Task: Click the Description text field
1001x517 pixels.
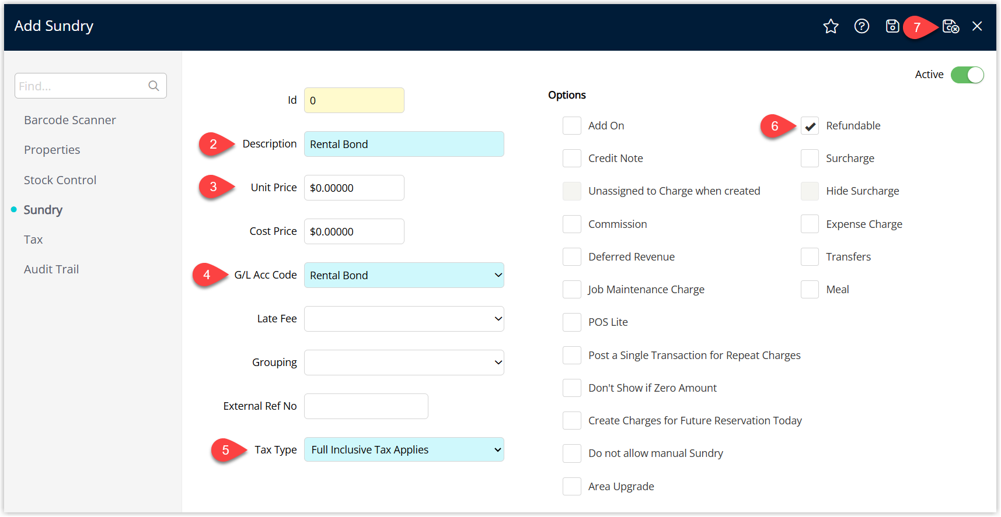Action: pyautogui.click(x=404, y=144)
